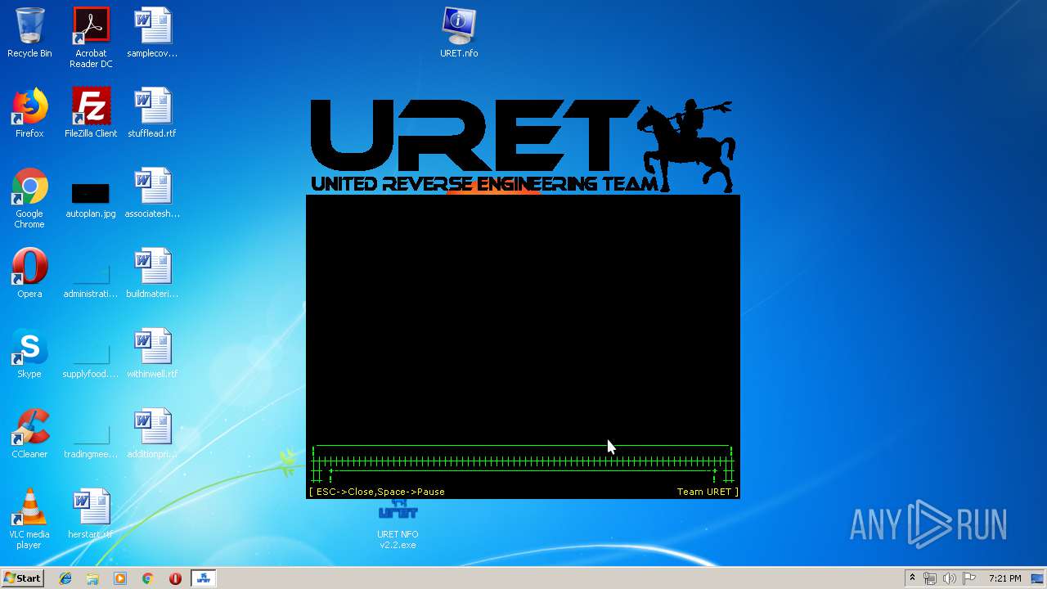1047x589 pixels.
Task: Select the buildmateri... Word document
Action: 152,273
